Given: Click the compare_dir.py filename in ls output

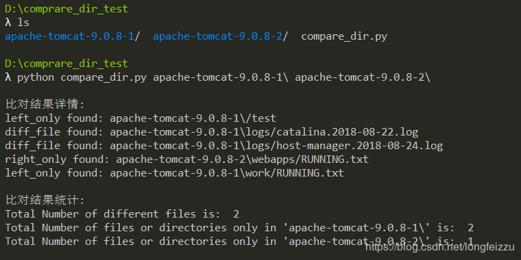Looking at the screenshot, I should click(x=344, y=36).
